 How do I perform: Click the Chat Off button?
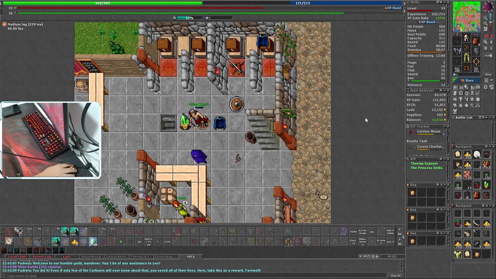tap(396, 276)
